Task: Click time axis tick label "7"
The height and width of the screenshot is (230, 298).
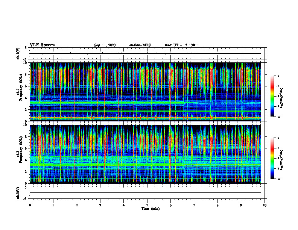Action: (194, 205)
